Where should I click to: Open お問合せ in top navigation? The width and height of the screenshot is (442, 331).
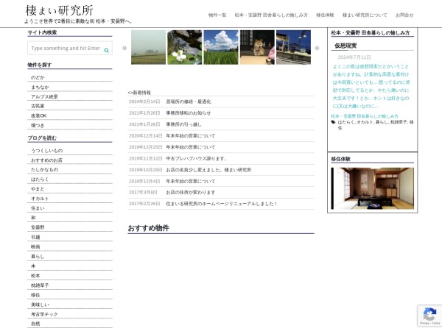click(x=404, y=15)
